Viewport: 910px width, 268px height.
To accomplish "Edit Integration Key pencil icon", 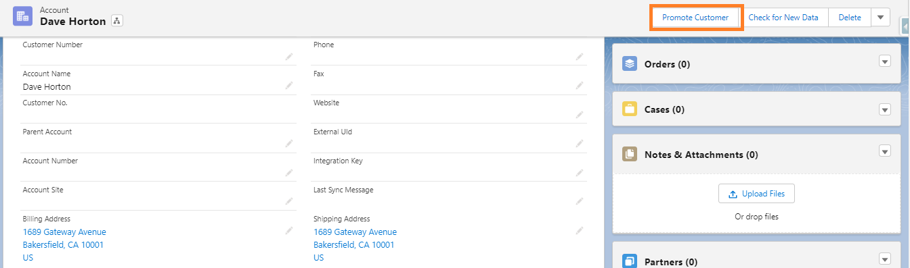I will coord(580,172).
